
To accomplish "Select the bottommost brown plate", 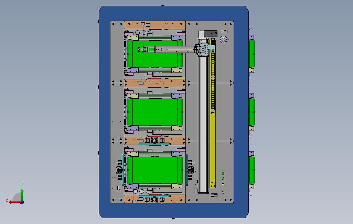I will (x=155, y=199).
